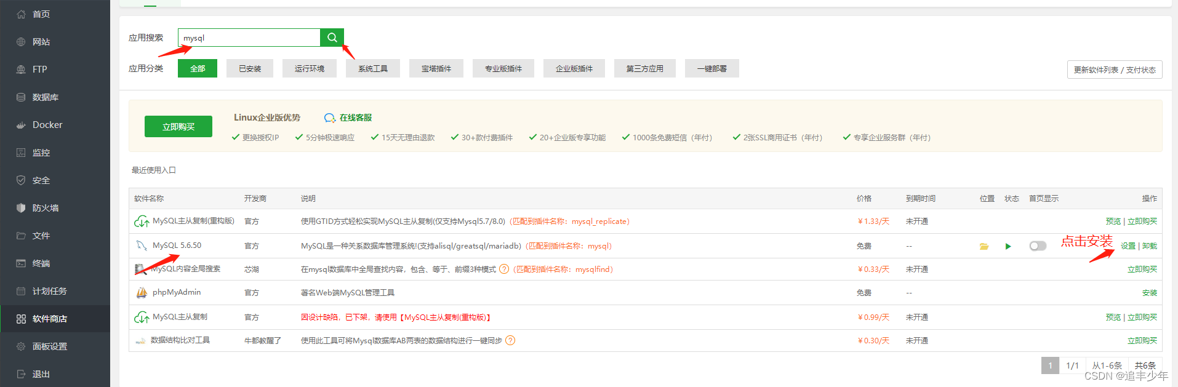Select the 宝塔插件 category tab
Screen dimensions: 1178x387
[436, 68]
